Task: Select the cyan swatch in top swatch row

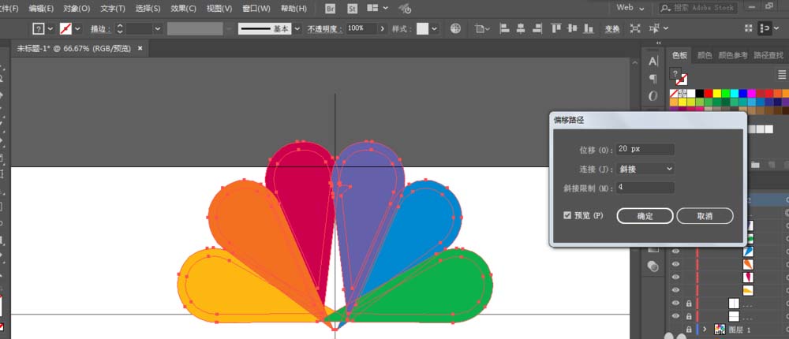Action: click(734, 93)
